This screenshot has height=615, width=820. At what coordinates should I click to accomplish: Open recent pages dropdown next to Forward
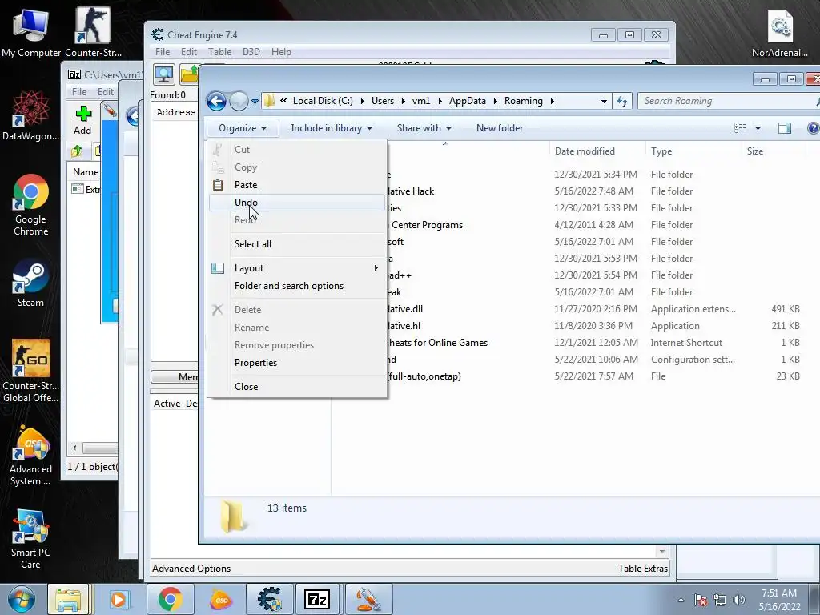click(255, 102)
